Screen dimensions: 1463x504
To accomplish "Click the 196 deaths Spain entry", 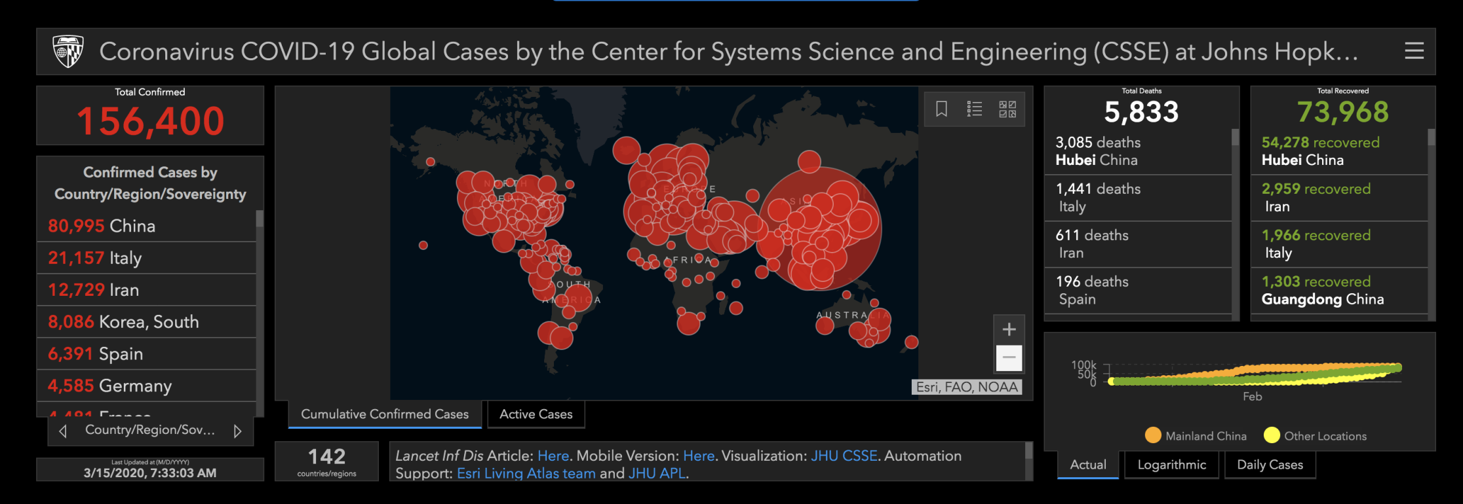I will click(1138, 291).
